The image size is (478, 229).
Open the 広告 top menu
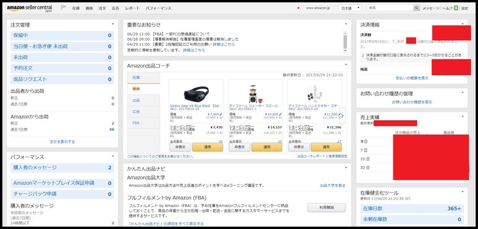pyautogui.click(x=115, y=8)
